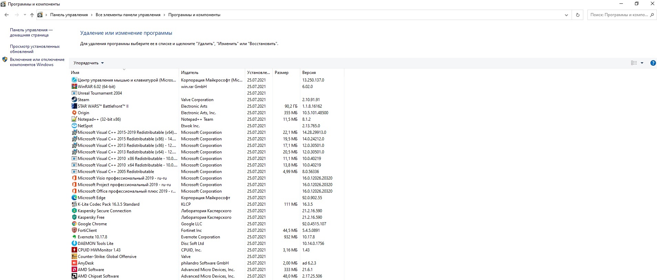Click version 16.3.5 cell
The width and height of the screenshot is (657, 280).
tap(307, 204)
